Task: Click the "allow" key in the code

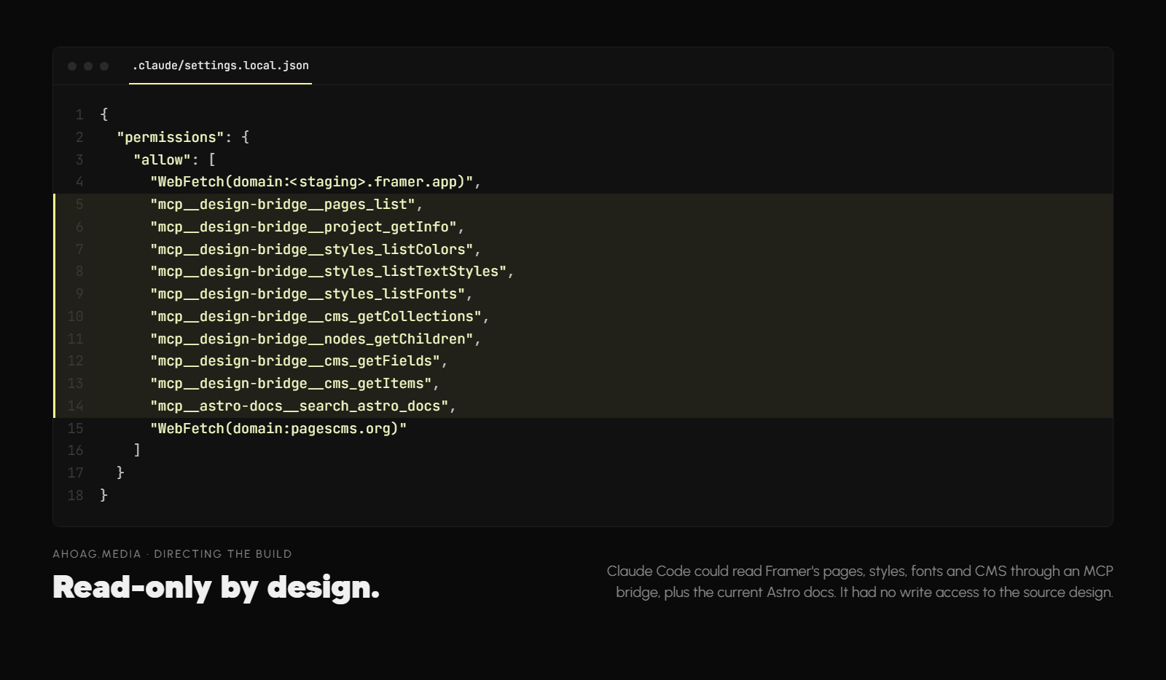Action: 163,159
